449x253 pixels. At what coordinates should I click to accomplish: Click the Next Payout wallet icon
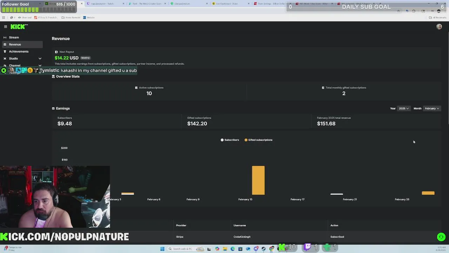(56, 52)
